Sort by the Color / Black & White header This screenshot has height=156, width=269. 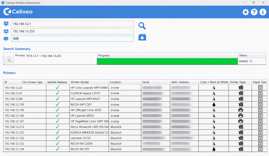click(214, 82)
